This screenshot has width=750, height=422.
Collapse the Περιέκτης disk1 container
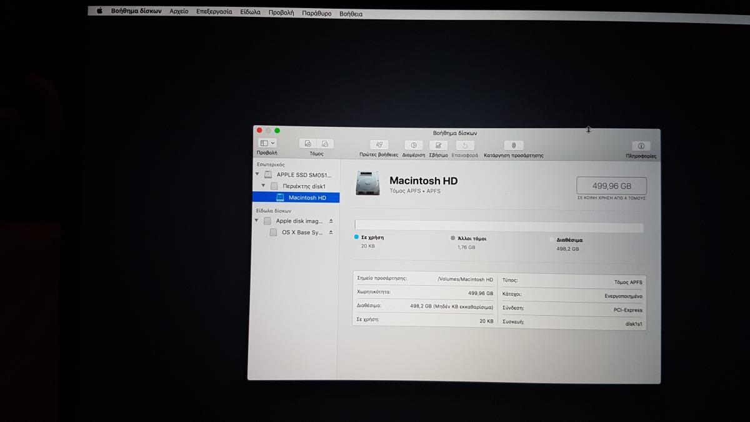(x=264, y=186)
